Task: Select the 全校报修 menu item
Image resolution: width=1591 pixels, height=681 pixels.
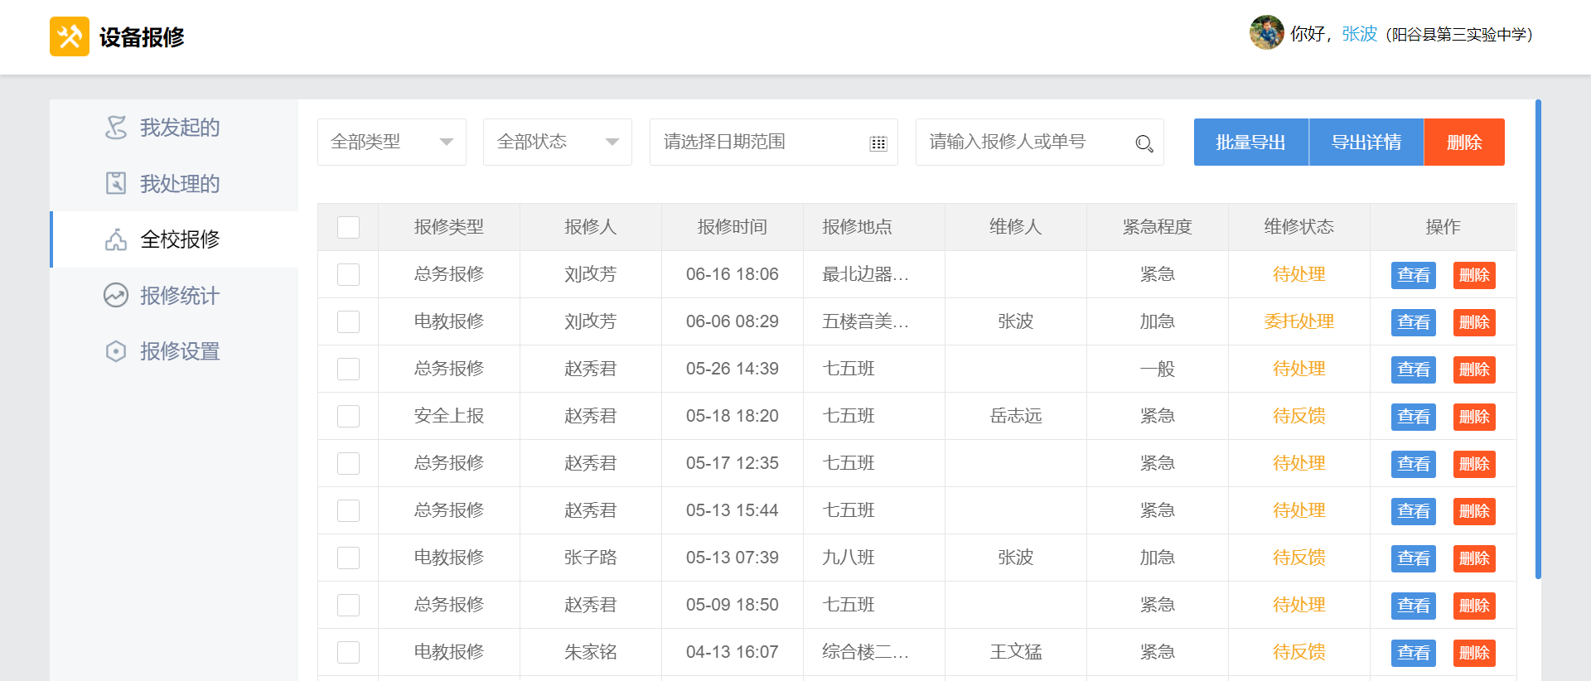Action: tap(174, 239)
